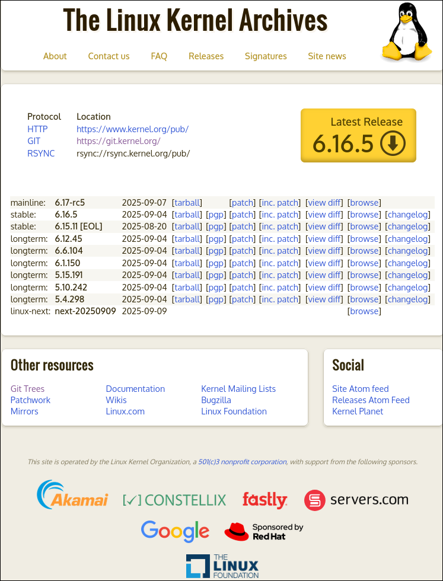Open the Site Atom feed link

point(361,389)
